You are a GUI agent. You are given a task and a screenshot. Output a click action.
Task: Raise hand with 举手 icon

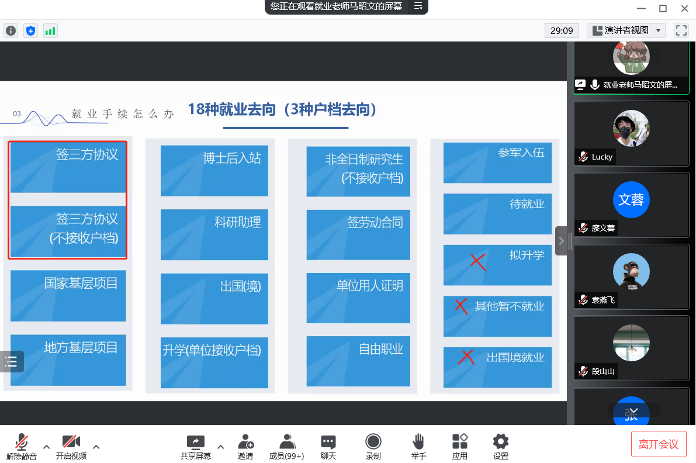418,447
